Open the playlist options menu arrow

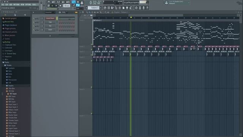pos(80,12)
